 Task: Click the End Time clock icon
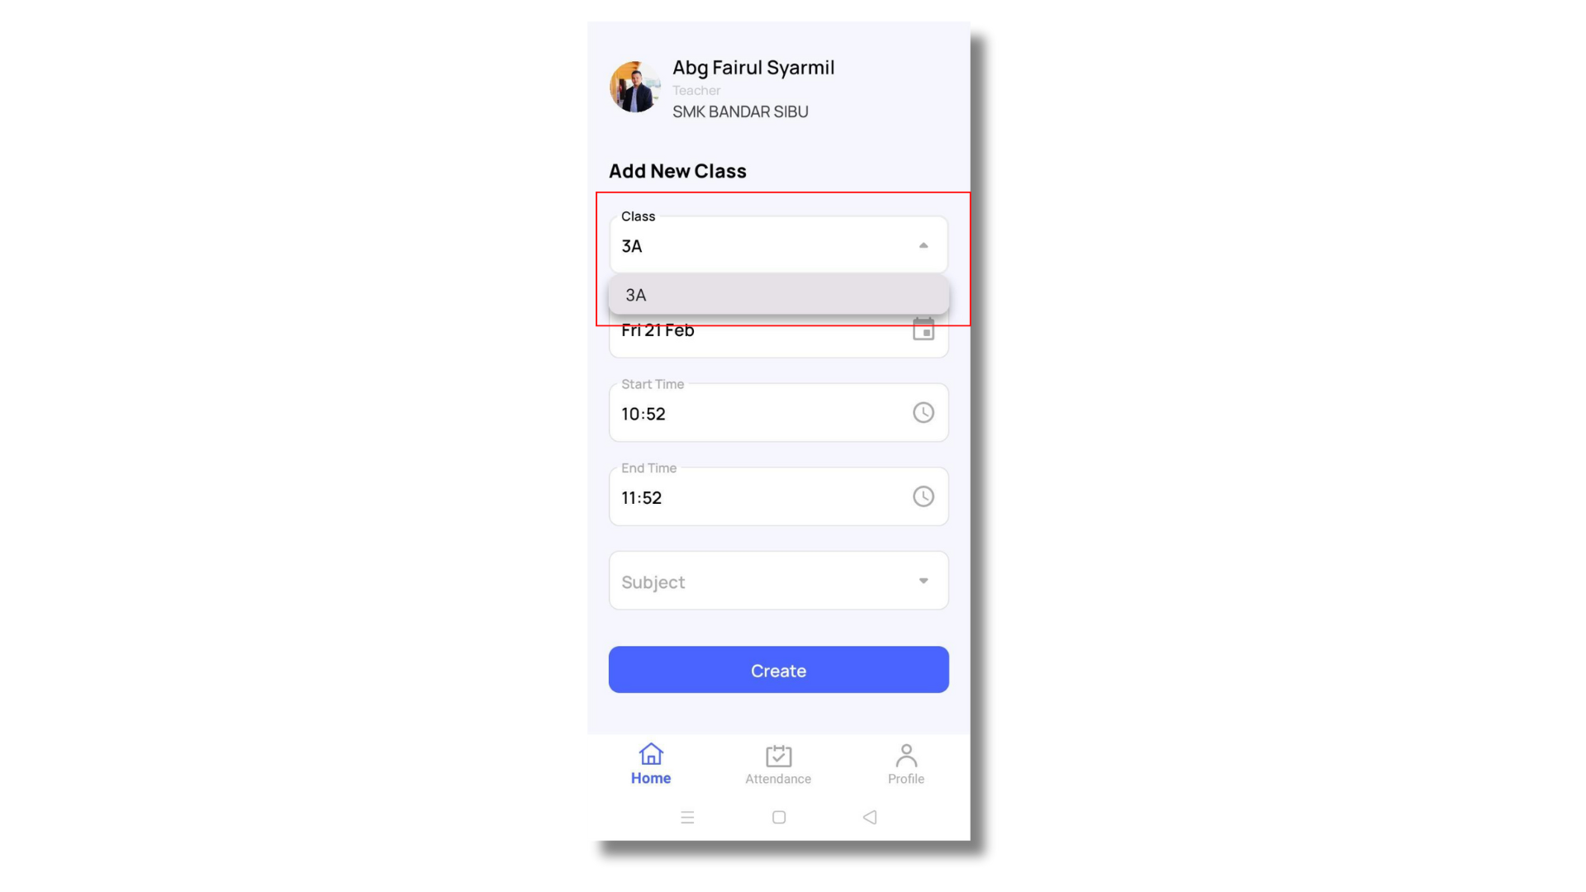pos(923,496)
